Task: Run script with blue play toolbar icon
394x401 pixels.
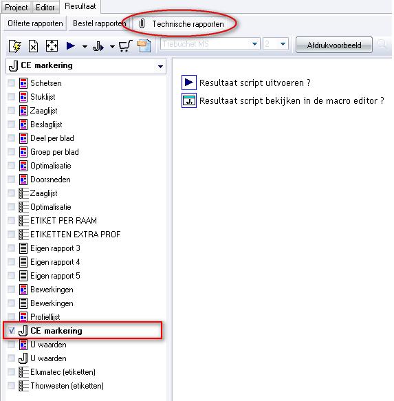Action: [x=71, y=46]
